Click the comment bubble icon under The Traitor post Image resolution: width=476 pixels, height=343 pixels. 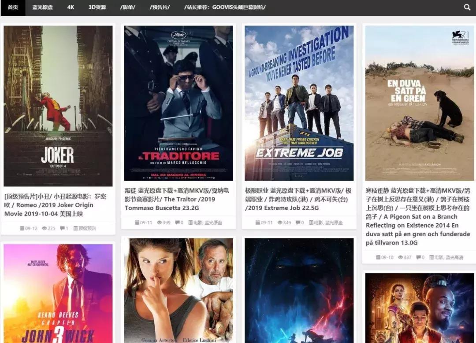pos(177,223)
